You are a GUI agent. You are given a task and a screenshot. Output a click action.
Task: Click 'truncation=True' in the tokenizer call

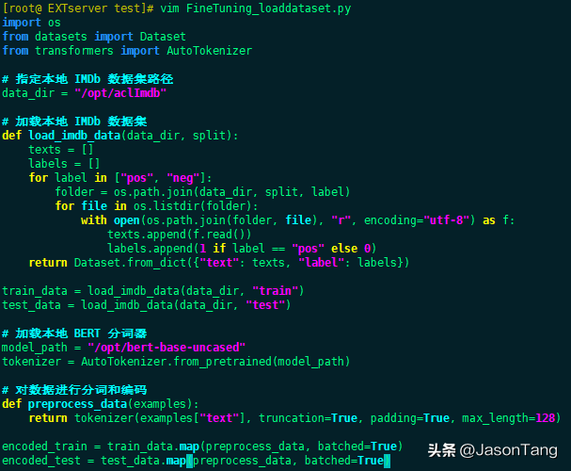309,418
